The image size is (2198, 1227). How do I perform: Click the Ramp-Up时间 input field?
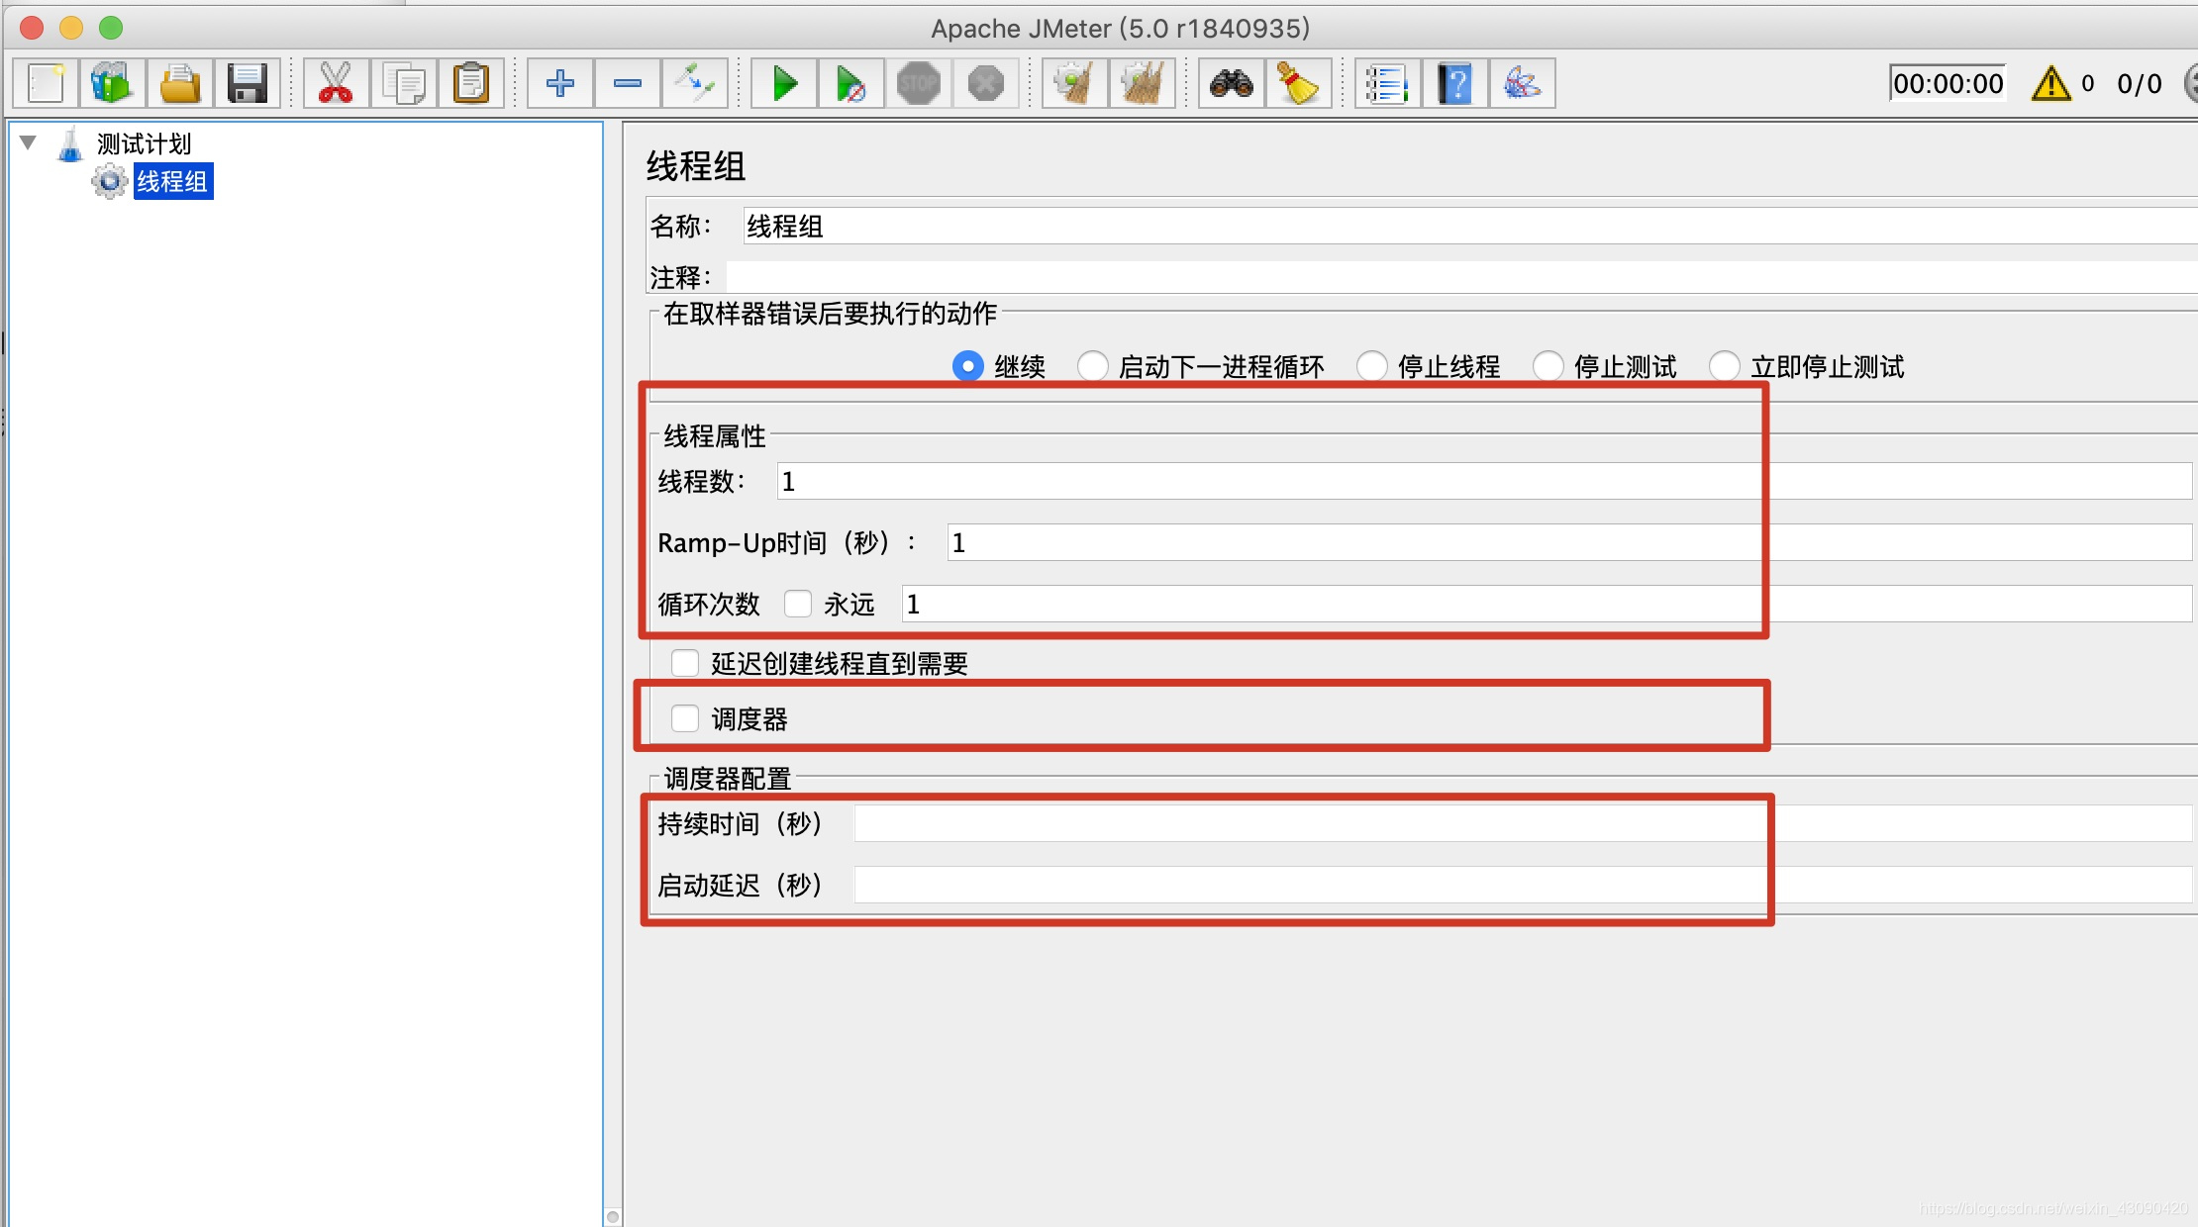[1569, 543]
